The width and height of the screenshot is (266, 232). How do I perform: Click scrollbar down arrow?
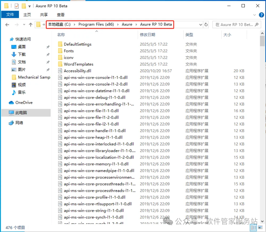pyautogui.click(x=262, y=221)
